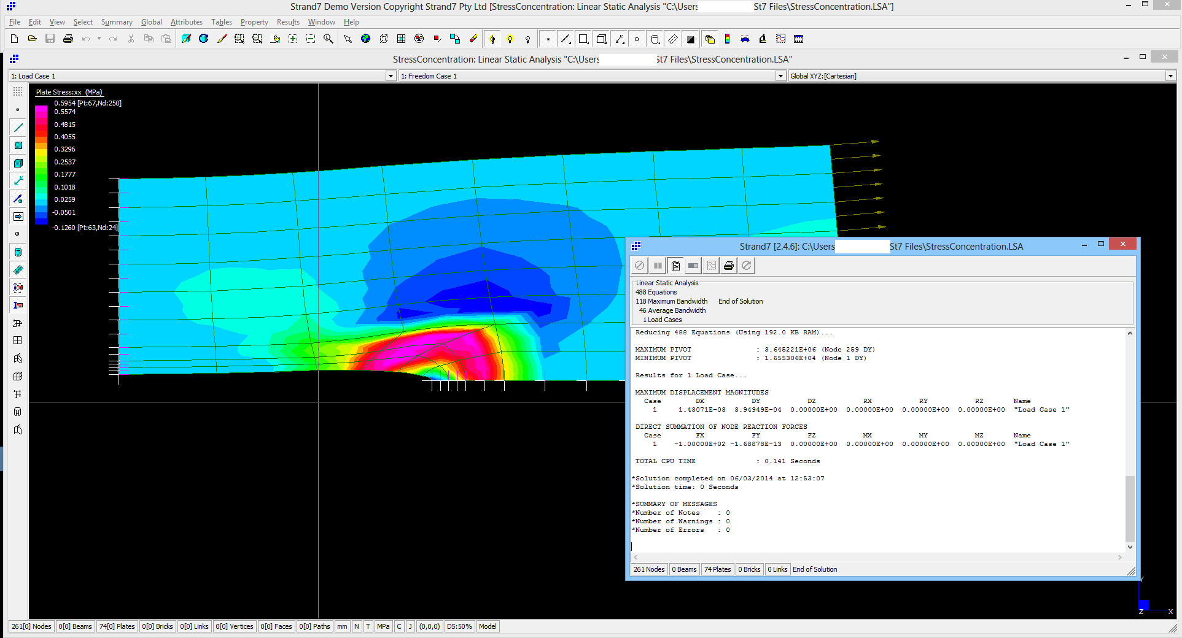Open a file with the folder icon

pyautogui.click(x=32, y=39)
